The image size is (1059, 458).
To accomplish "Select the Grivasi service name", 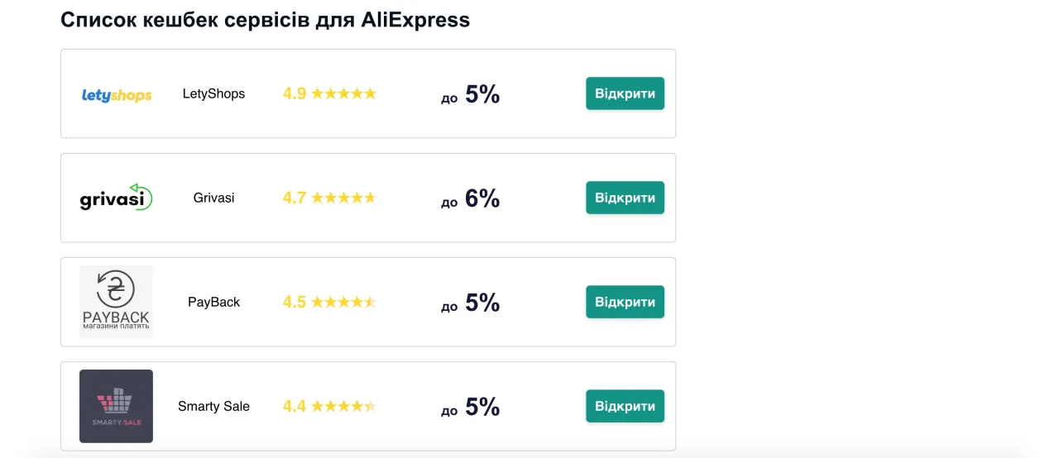I will (x=213, y=198).
